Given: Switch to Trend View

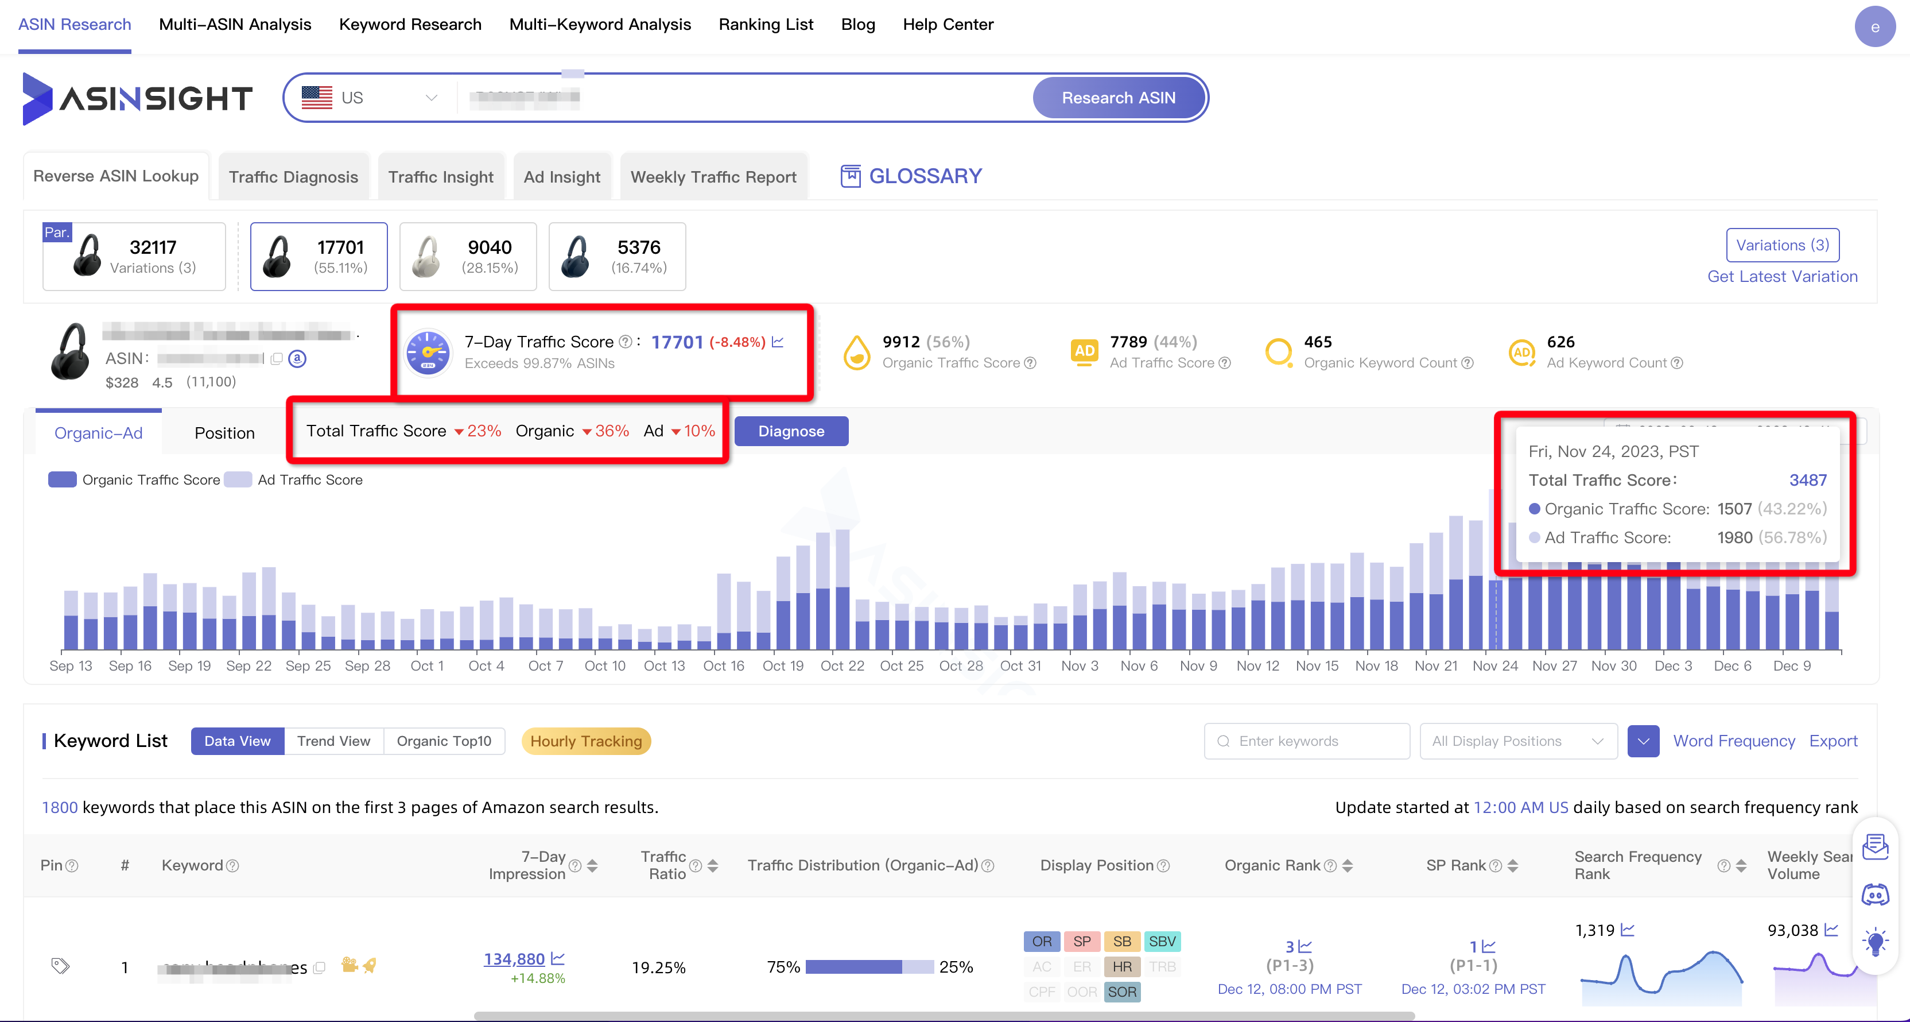Looking at the screenshot, I should tap(333, 741).
